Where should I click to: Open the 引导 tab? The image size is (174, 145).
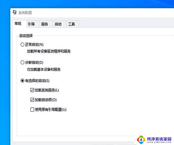coord(33,24)
